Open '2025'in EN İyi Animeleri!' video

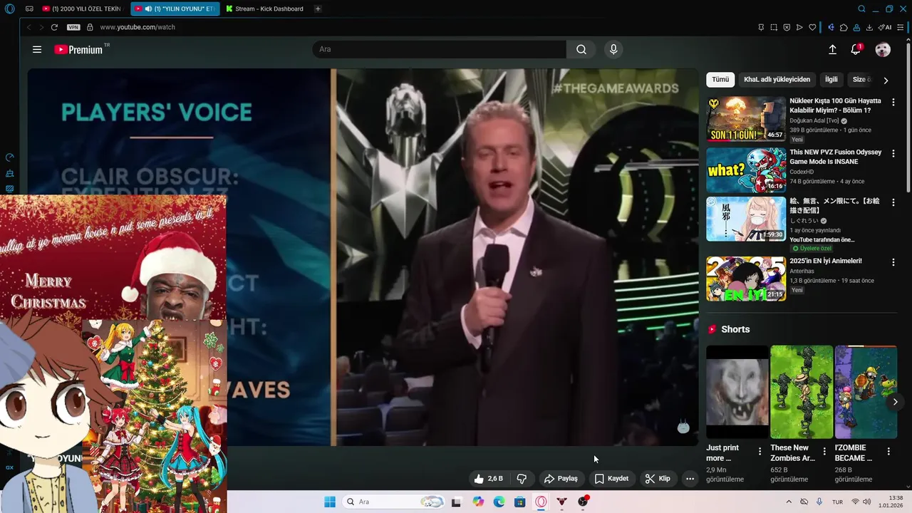(x=746, y=279)
